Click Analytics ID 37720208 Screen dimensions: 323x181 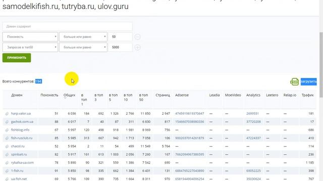[253, 122]
